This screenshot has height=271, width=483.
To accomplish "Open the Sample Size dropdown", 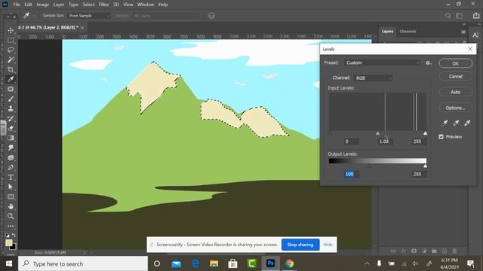I will point(89,16).
